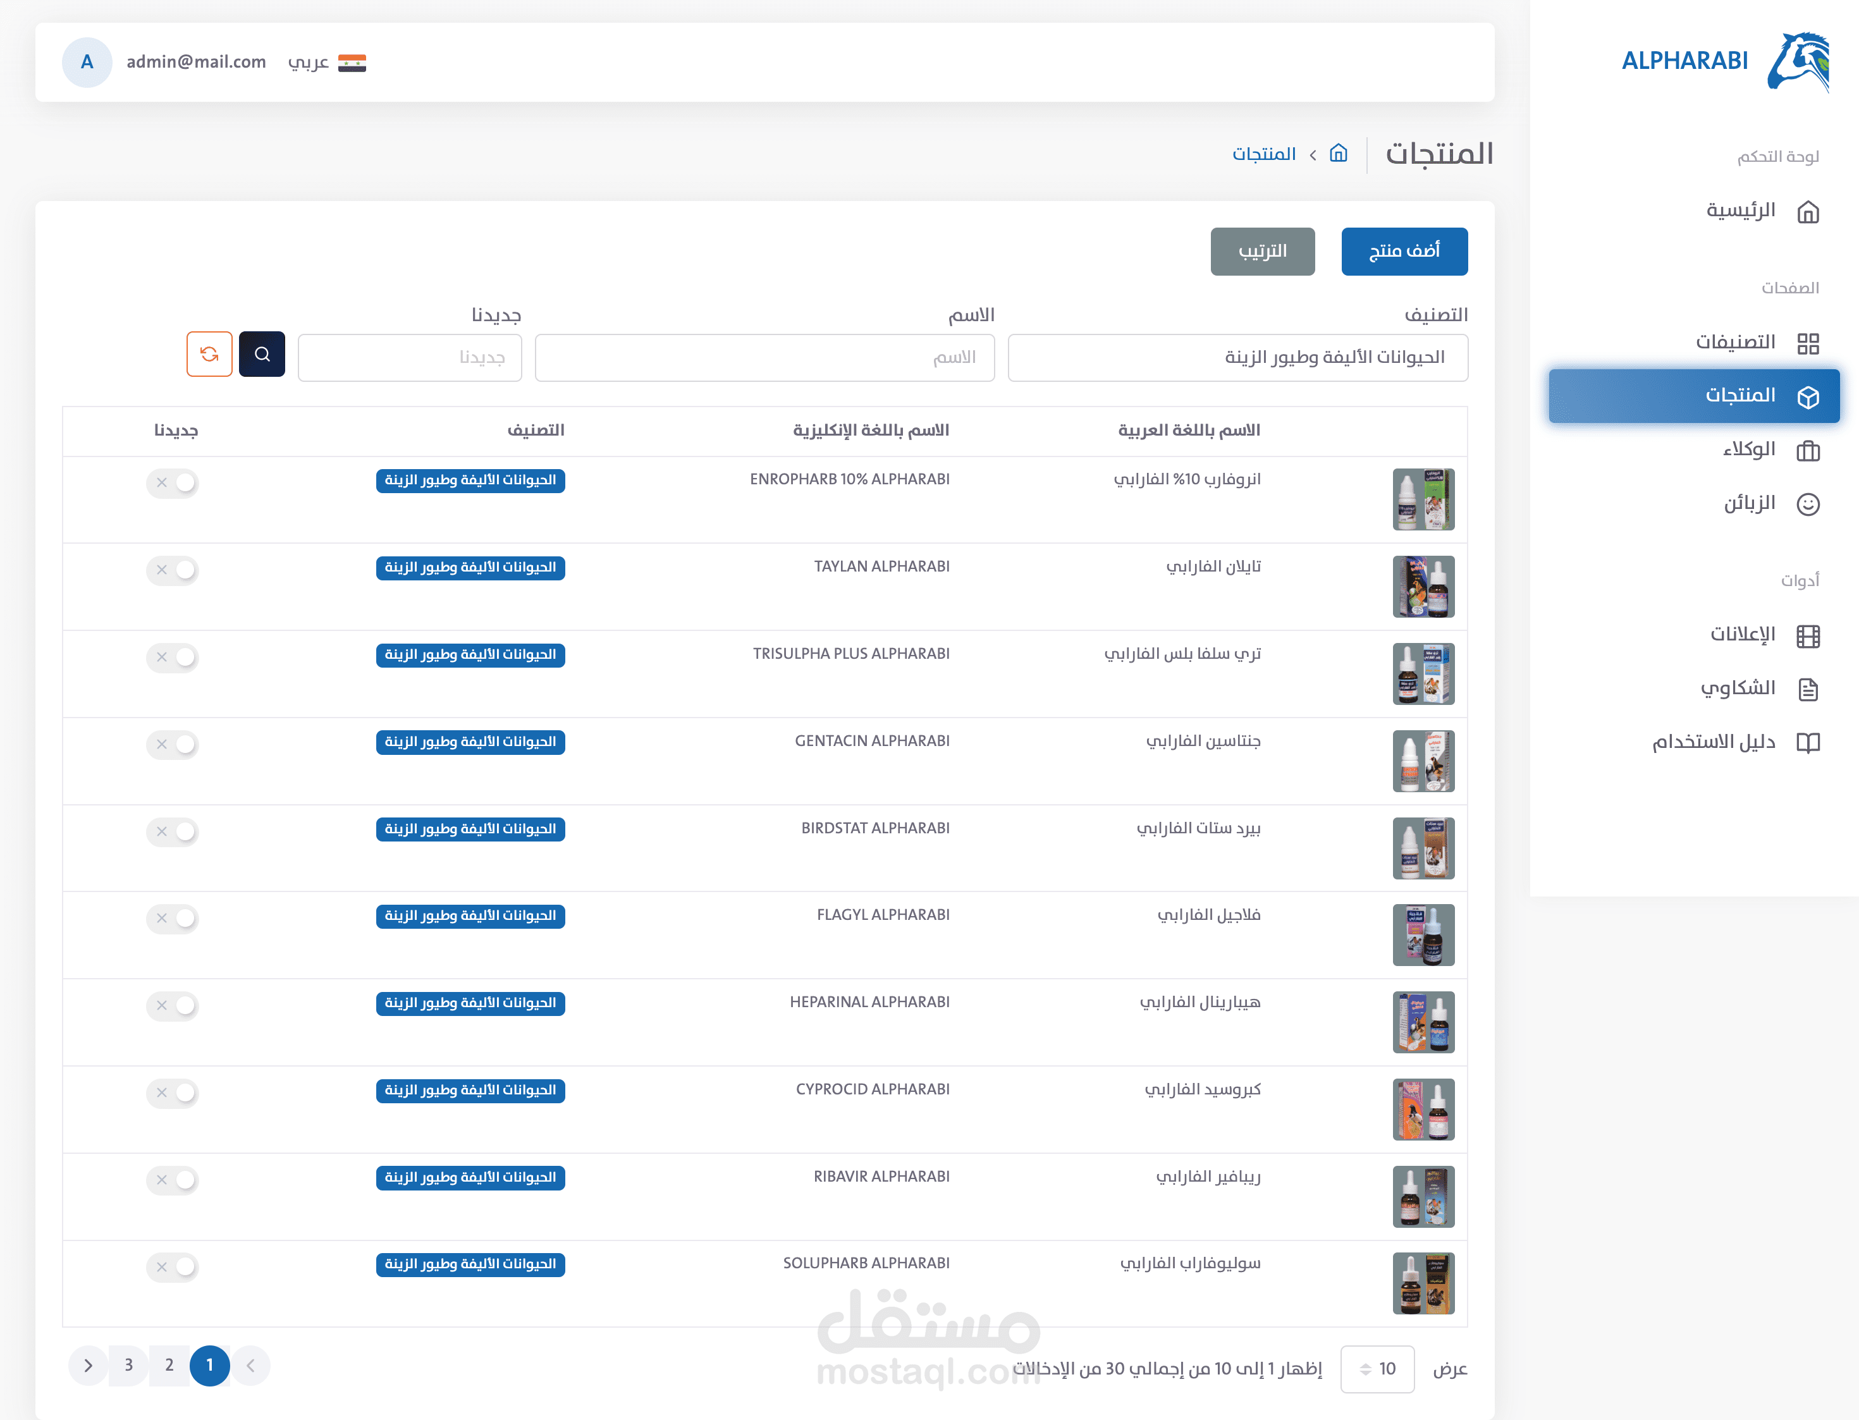The width and height of the screenshot is (1859, 1420).
Task: Open الزبائن smiley icon in sidebar
Action: [1807, 504]
